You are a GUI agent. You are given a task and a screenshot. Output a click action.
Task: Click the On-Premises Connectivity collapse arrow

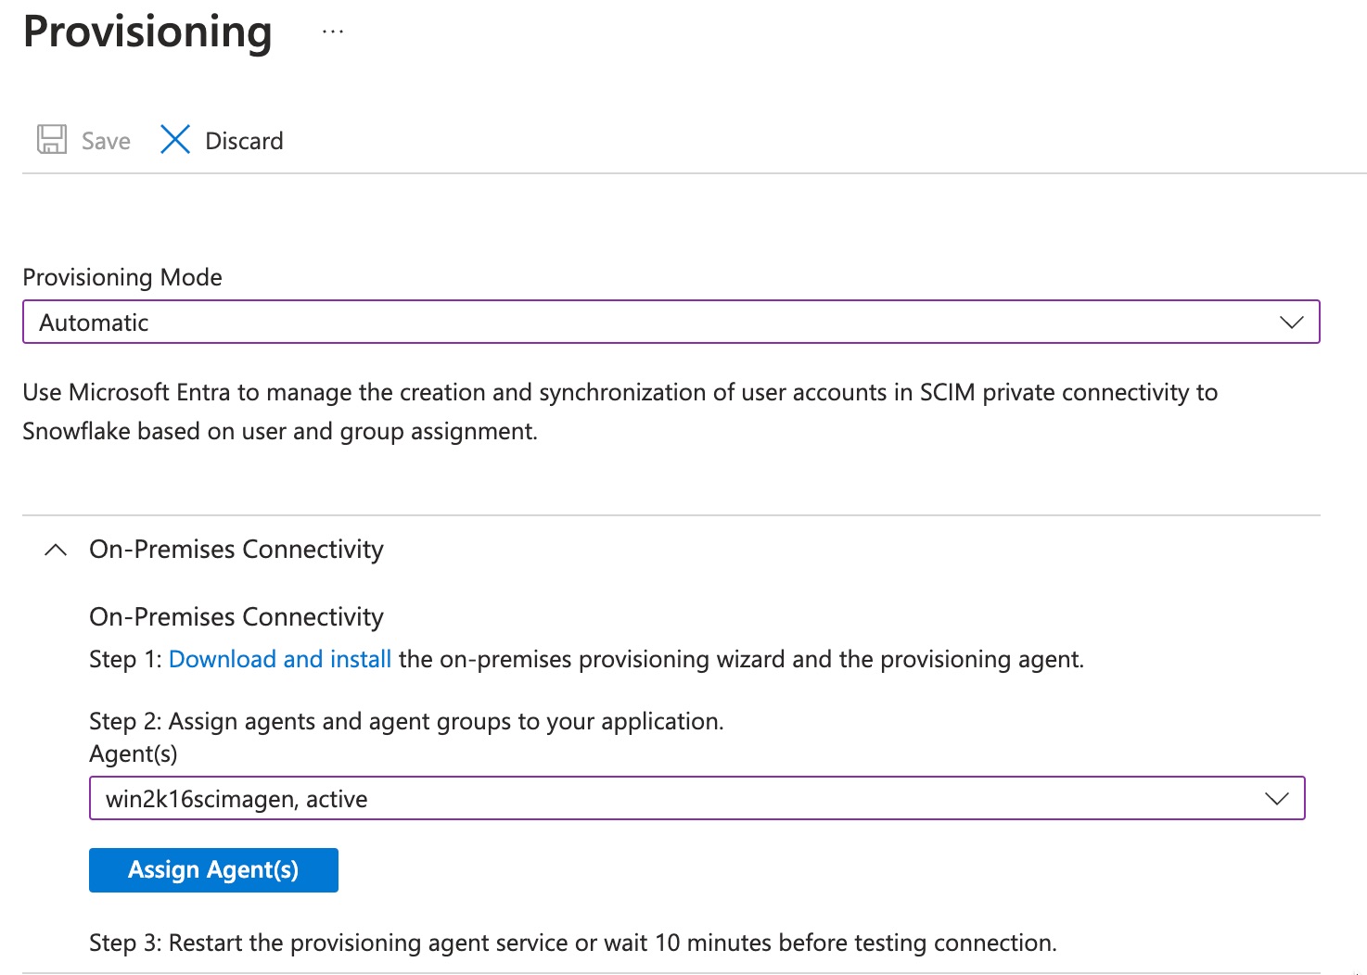pos(55,549)
